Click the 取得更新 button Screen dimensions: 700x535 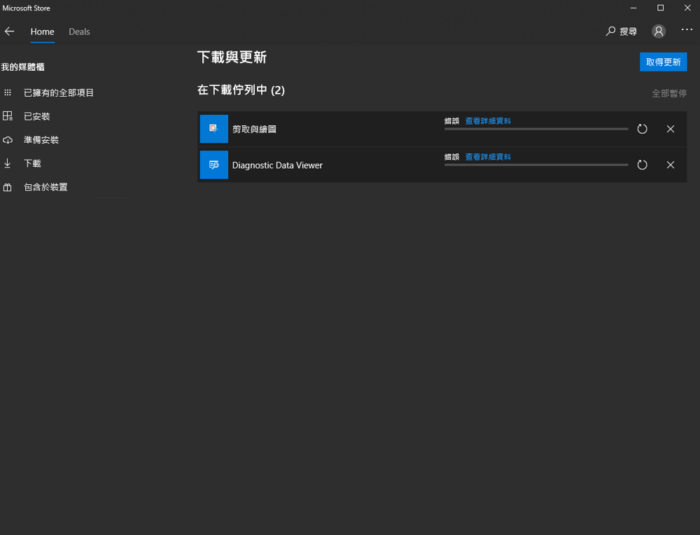click(x=663, y=62)
